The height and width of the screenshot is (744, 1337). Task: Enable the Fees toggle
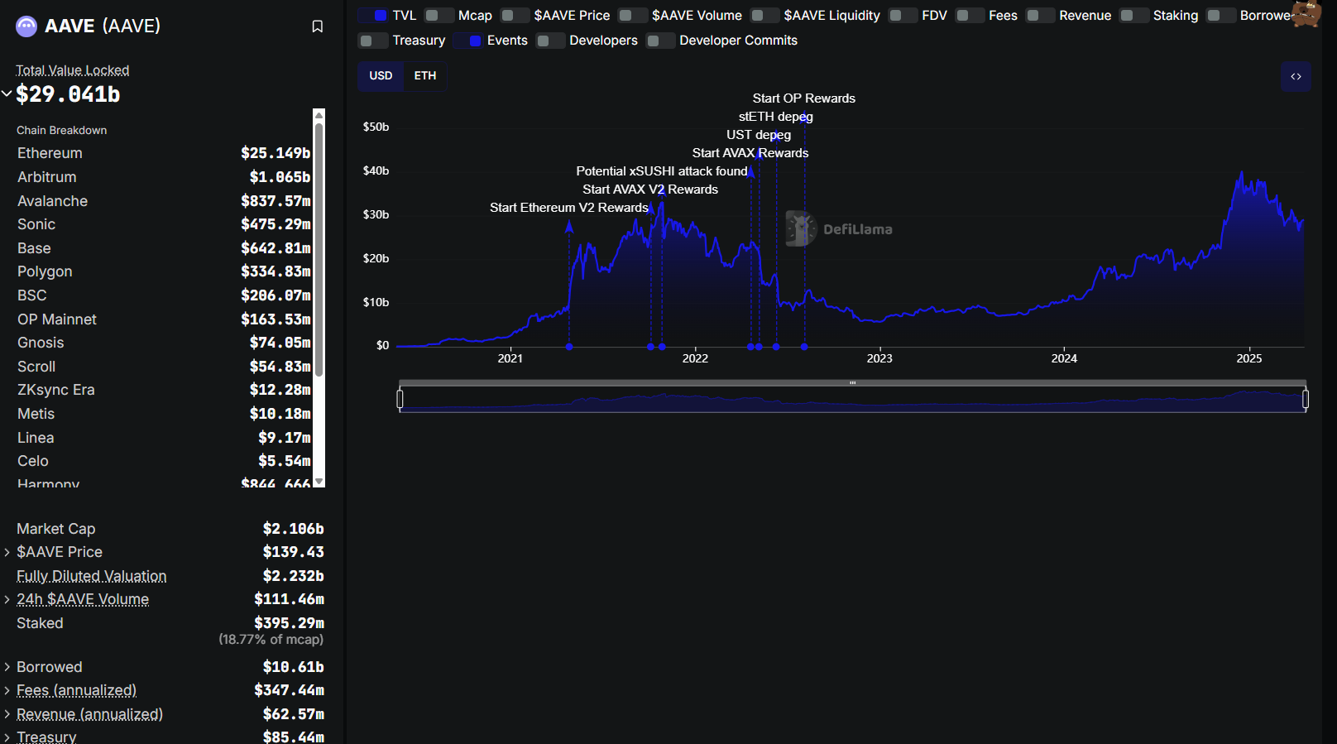click(970, 16)
